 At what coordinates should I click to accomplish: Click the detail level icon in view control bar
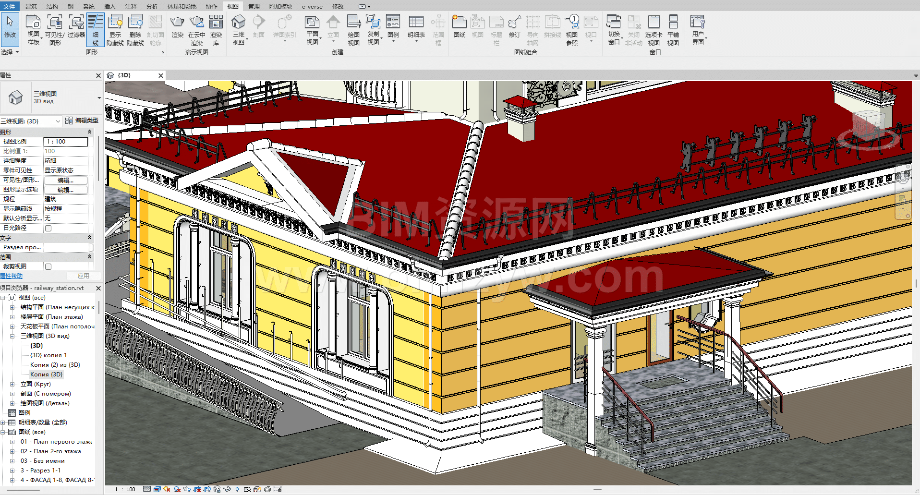click(x=147, y=489)
